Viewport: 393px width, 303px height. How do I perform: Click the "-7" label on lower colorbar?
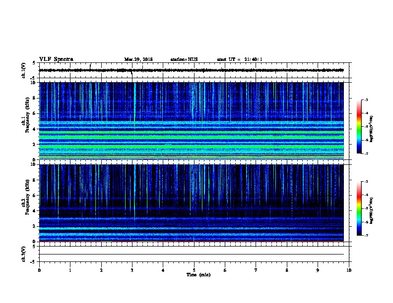[366, 235]
